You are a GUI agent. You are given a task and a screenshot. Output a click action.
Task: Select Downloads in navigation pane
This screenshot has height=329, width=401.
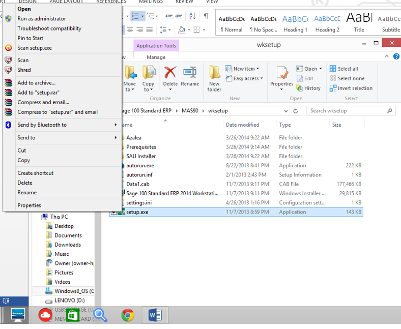pos(68,245)
